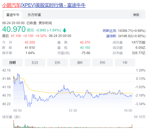
Task: Click the 总市值 value 328.77亿
Action: click(x=139, y=53)
